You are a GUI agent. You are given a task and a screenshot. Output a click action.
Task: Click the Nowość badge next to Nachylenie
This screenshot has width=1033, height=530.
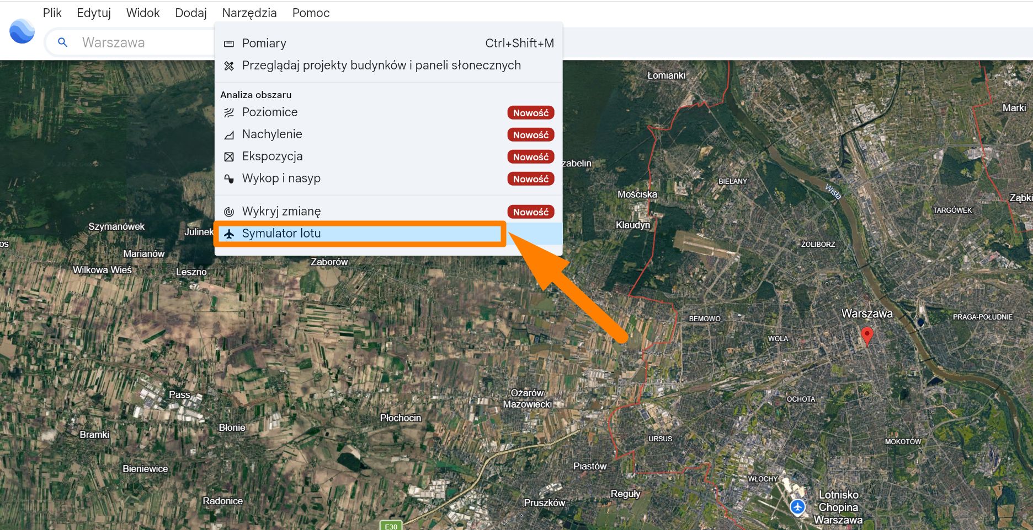531,135
